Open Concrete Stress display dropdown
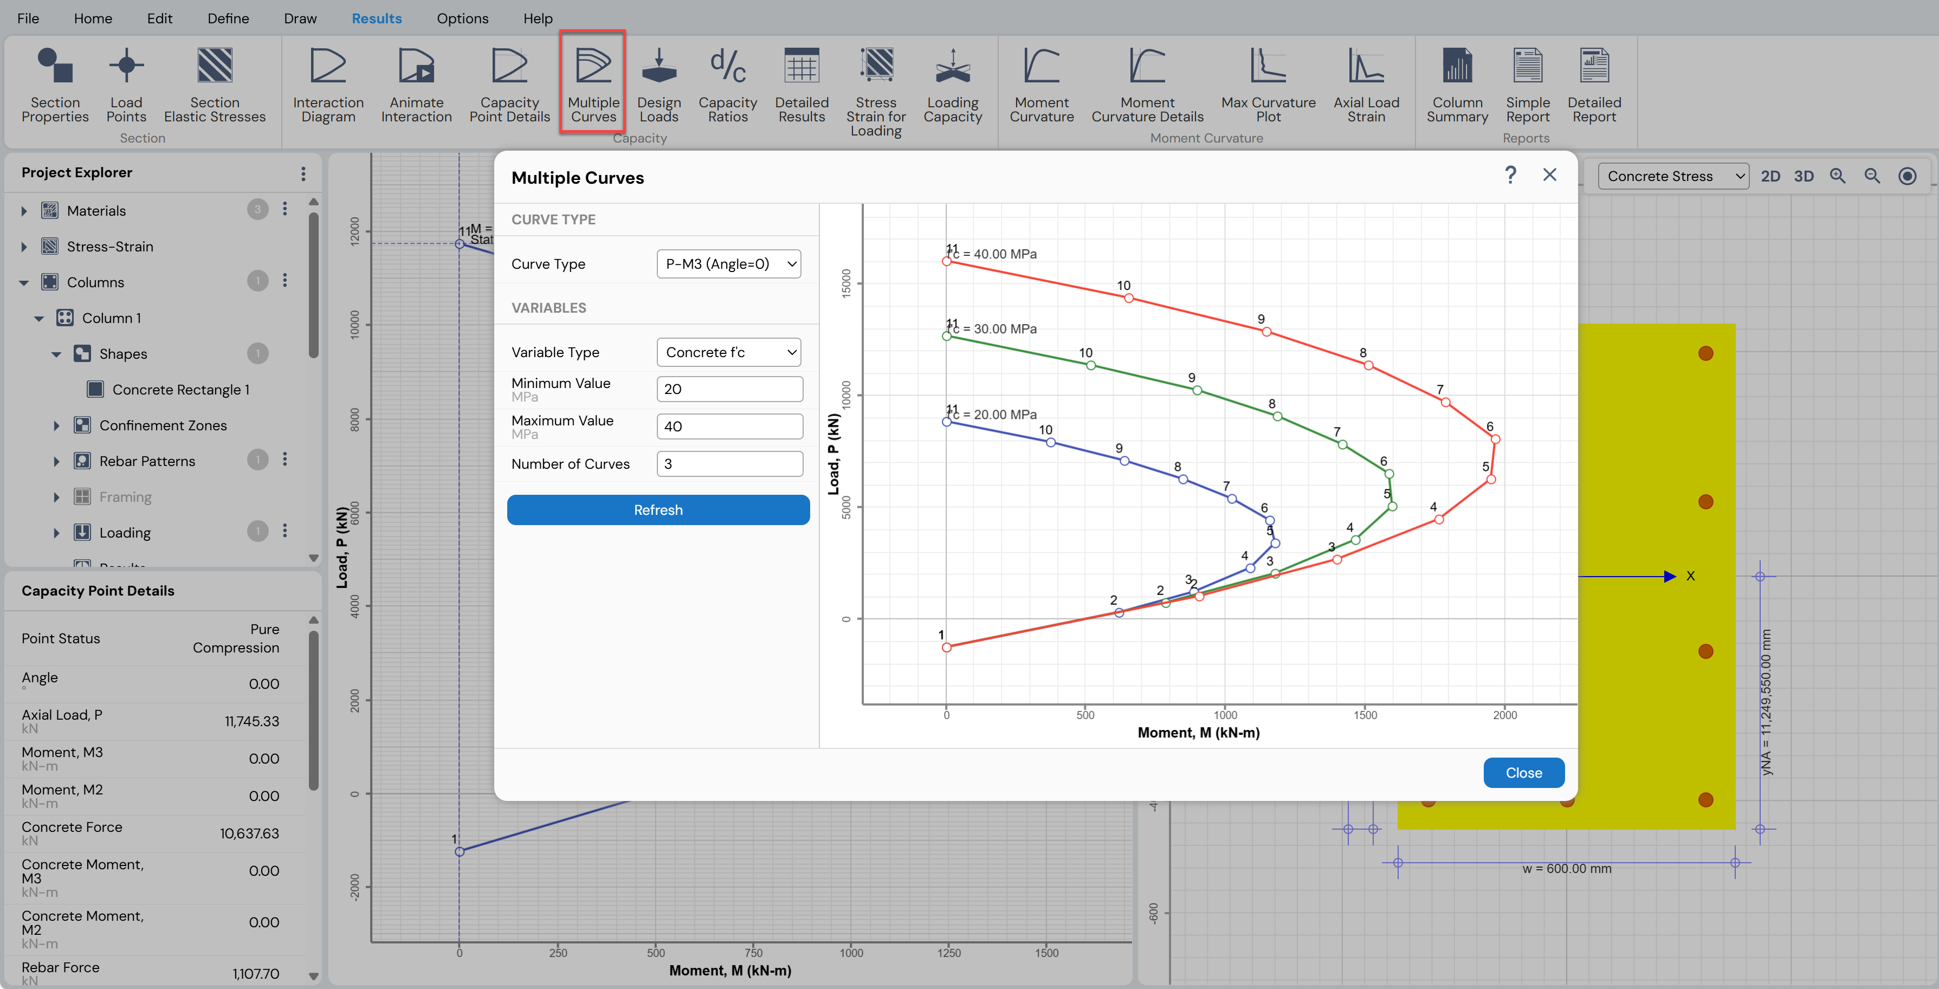Screen dimensions: 1939x989 (x=1673, y=176)
